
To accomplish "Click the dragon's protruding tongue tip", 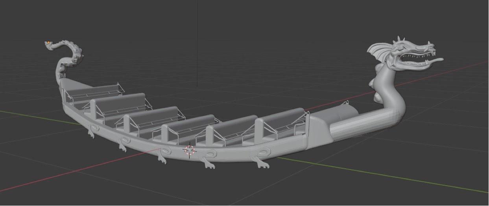I will [439, 60].
